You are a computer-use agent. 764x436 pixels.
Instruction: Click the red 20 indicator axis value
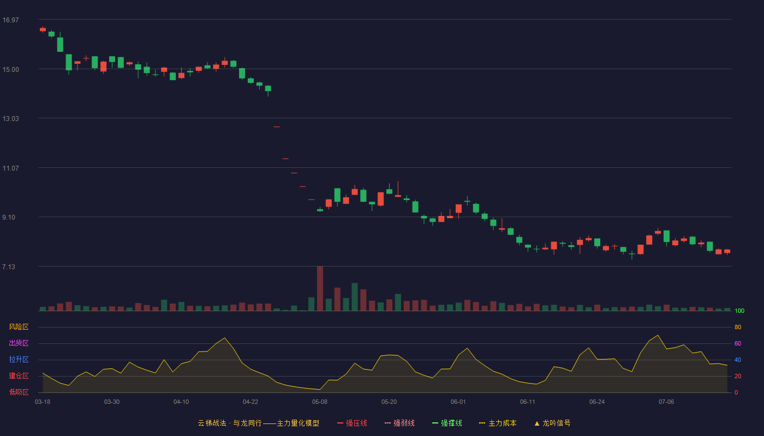[x=738, y=376]
